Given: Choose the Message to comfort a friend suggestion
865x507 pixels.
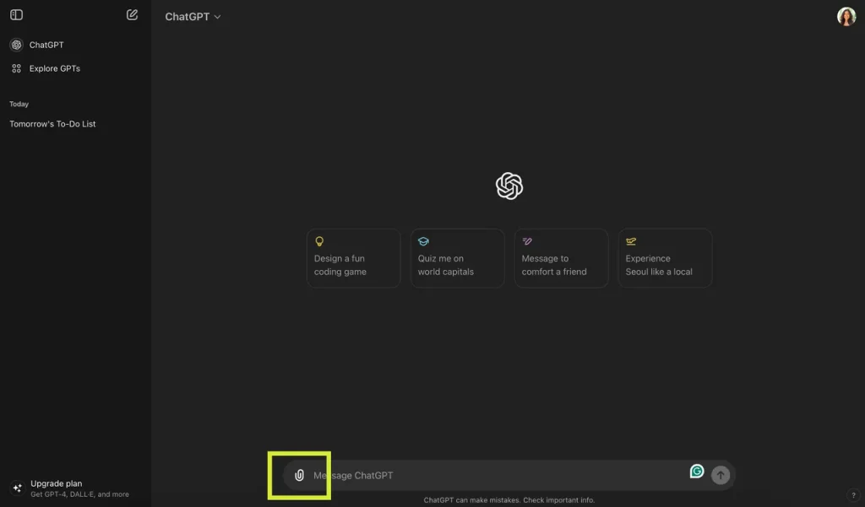Looking at the screenshot, I should 561,258.
